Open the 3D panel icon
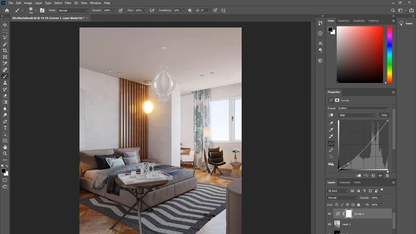 click(320, 60)
